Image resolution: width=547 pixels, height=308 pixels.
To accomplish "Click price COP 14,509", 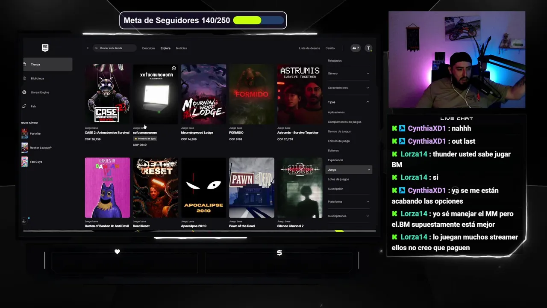I will pos(189,139).
